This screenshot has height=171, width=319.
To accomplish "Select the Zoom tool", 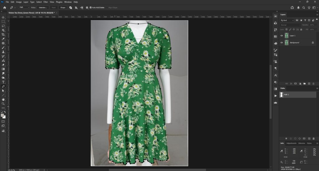I will point(3,104).
